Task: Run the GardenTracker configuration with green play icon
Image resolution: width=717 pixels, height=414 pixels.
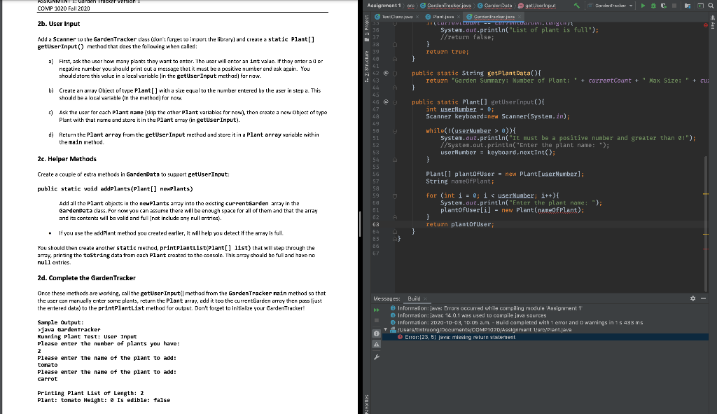Action: pos(643,6)
